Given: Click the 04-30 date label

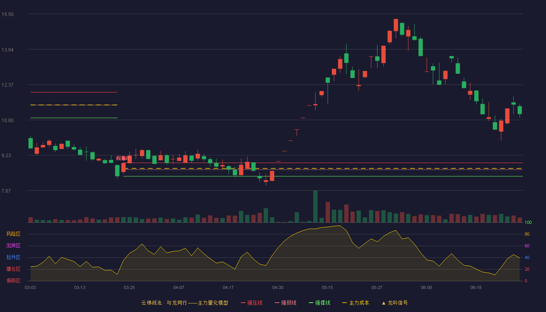Looking at the screenshot, I should point(278,287).
